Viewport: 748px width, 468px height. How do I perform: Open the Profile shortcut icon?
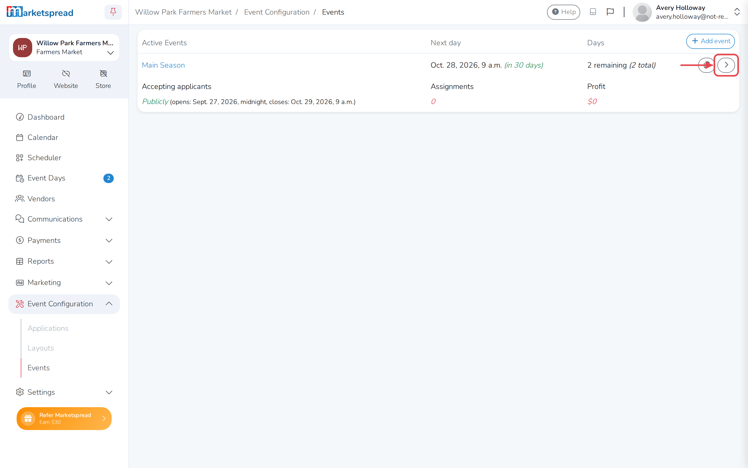tap(26, 80)
